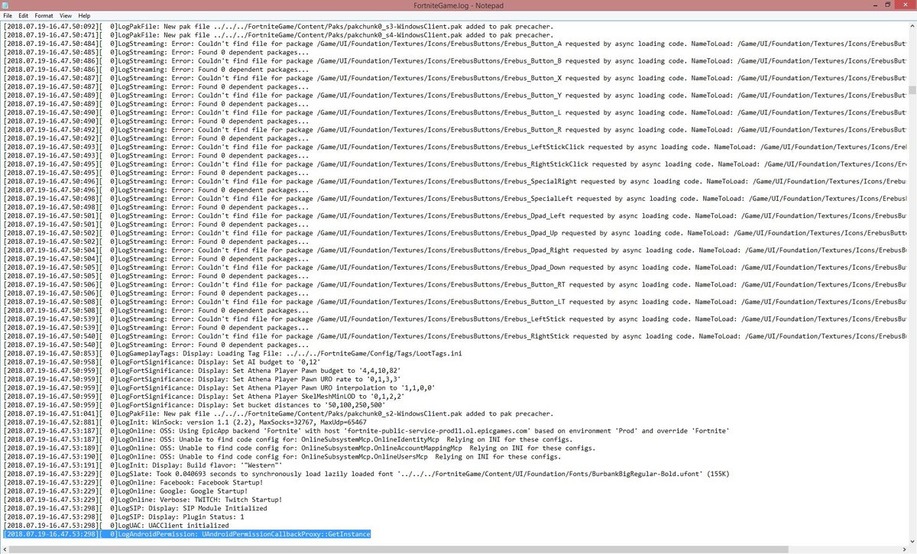This screenshot has height=554, width=917.
Task: Click the error line for Erebus_Button_X
Action: [456, 78]
